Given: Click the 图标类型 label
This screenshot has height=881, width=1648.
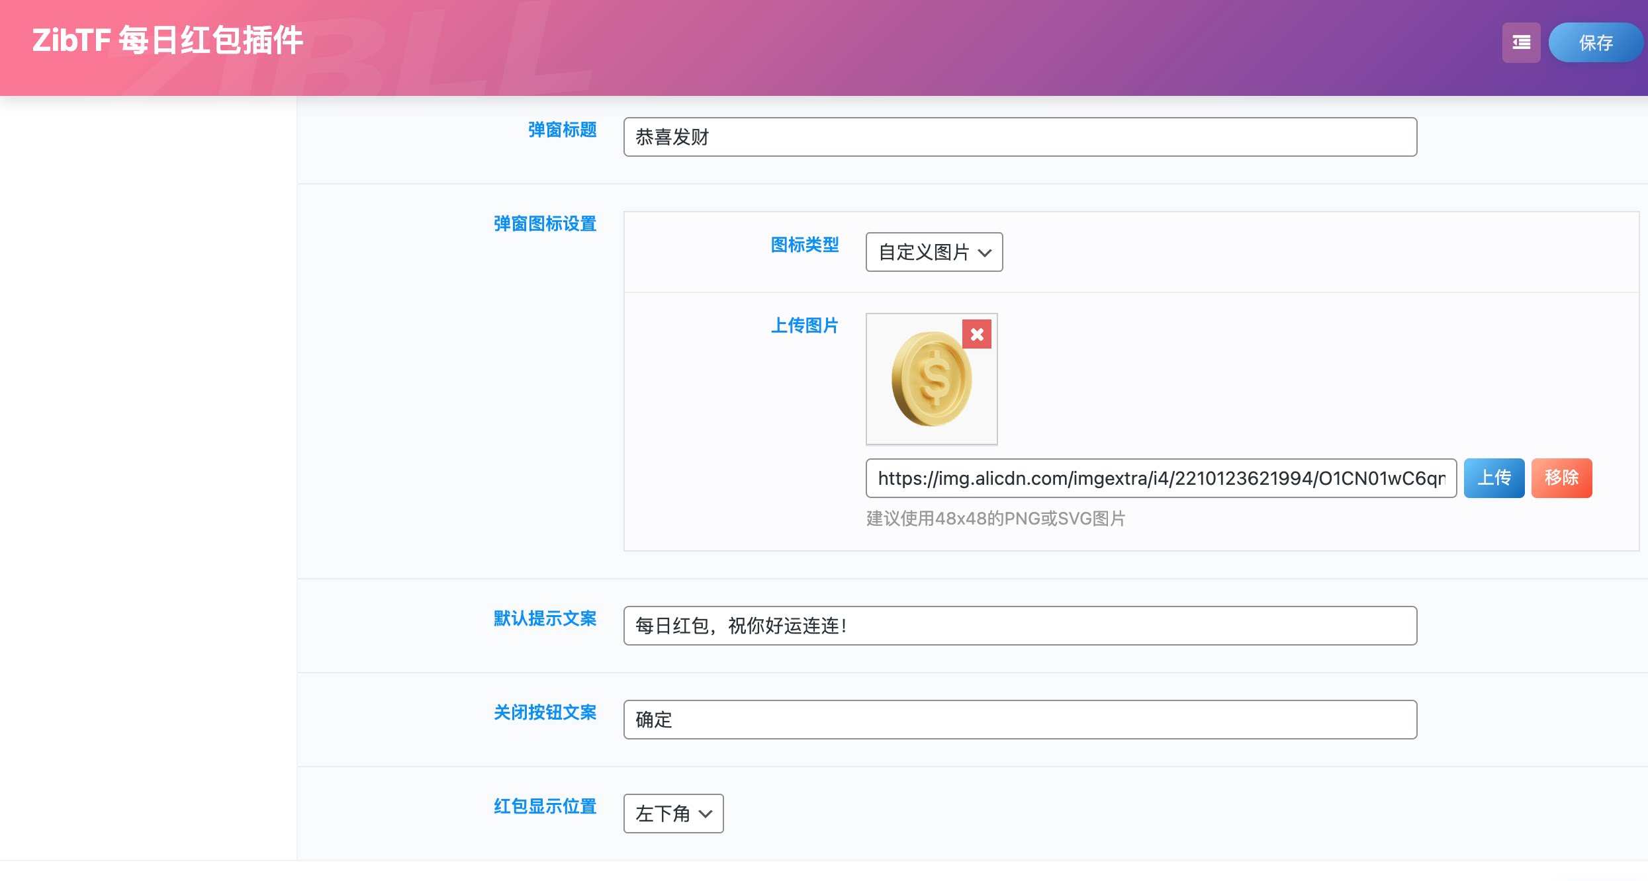Looking at the screenshot, I should [x=806, y=245].
